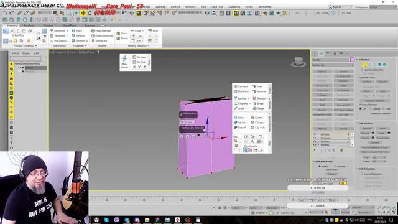The width and height of the screenshot is (398, 224).
Task: Select the Model radio in Edit Poly Mode
Action: point(320,166)
